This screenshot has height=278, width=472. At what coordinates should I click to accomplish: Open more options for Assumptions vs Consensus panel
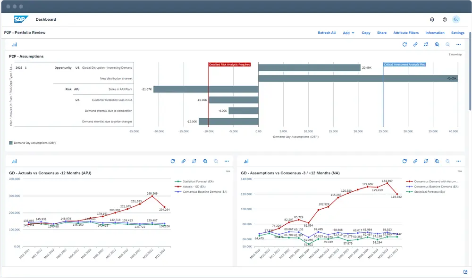[x=458, y=161]
